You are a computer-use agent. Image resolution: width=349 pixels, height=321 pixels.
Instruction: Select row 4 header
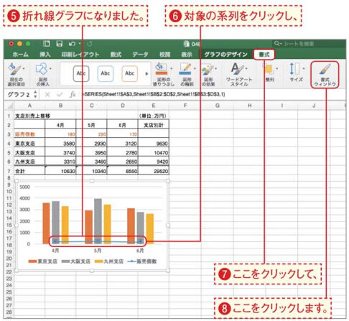pyautogui.click(x=9, y=144)
